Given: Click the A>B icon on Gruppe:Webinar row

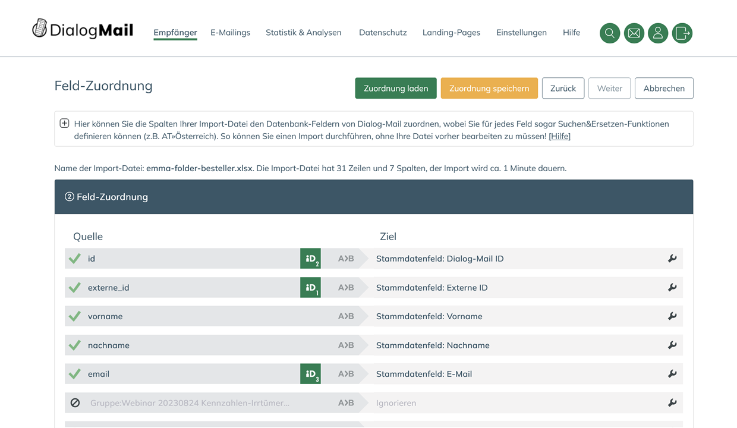Looking at the screenshot, I should tap(346, 403).
